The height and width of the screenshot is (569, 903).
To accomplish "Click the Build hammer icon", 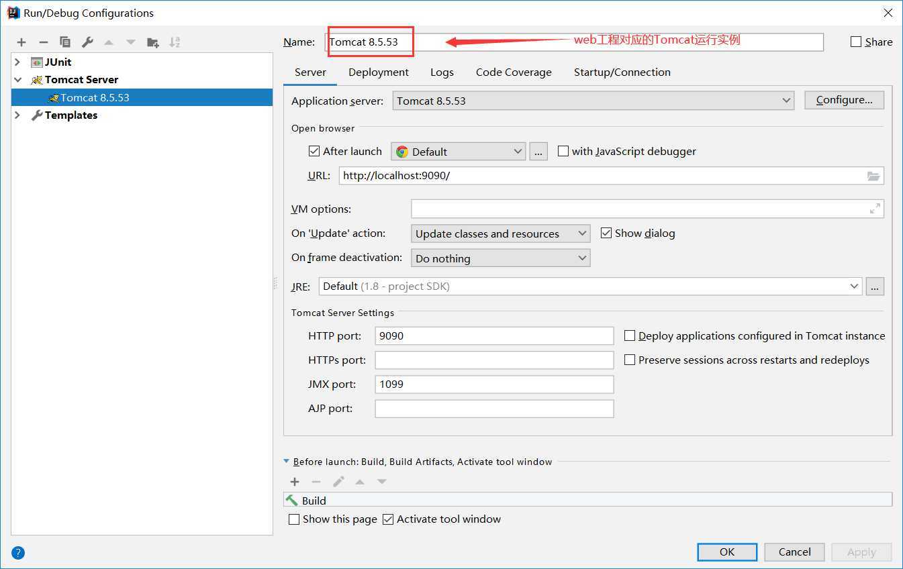I will click(x=292, y=501).
